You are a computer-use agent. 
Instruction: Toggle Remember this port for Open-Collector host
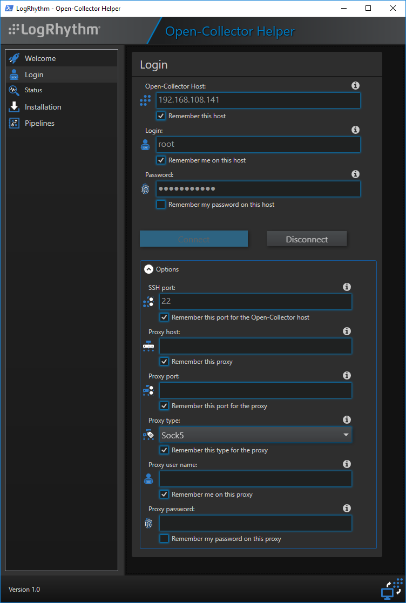pyautogui.click(x=164, y=317)
